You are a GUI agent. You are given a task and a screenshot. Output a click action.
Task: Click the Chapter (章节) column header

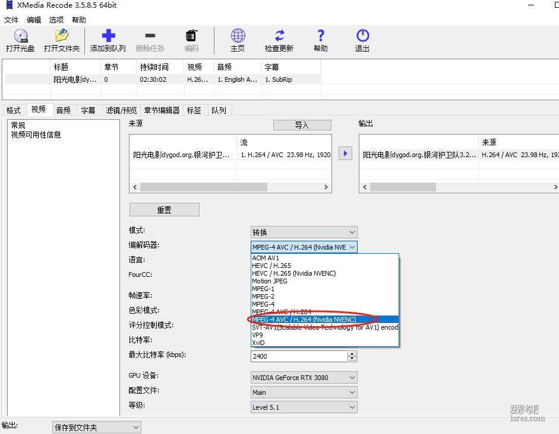pos(119,67)
